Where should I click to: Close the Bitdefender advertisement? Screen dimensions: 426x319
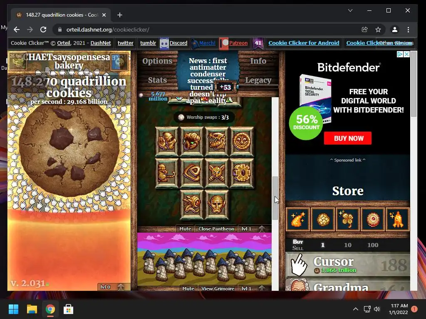point(406,54)
